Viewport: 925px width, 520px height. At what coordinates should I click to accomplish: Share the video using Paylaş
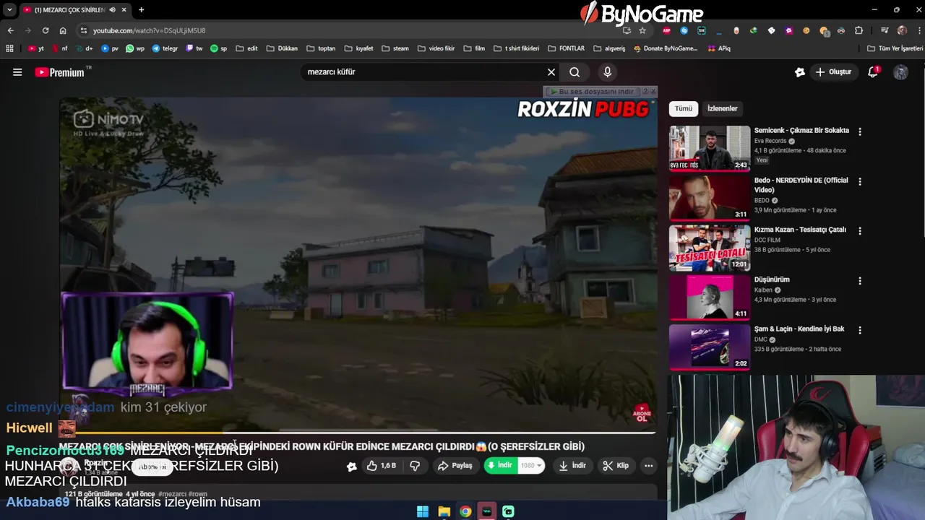point(455,466)
